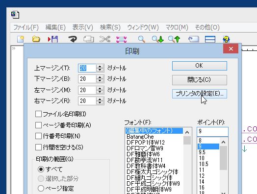Open the ウィンドウ(W) menu
The image size is (257, 194).
click(143, 27)
